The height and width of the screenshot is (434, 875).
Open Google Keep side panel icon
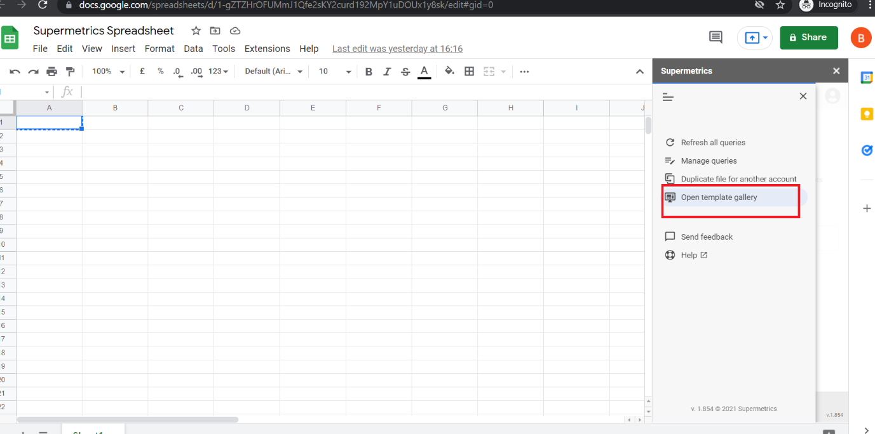[867, 114]
